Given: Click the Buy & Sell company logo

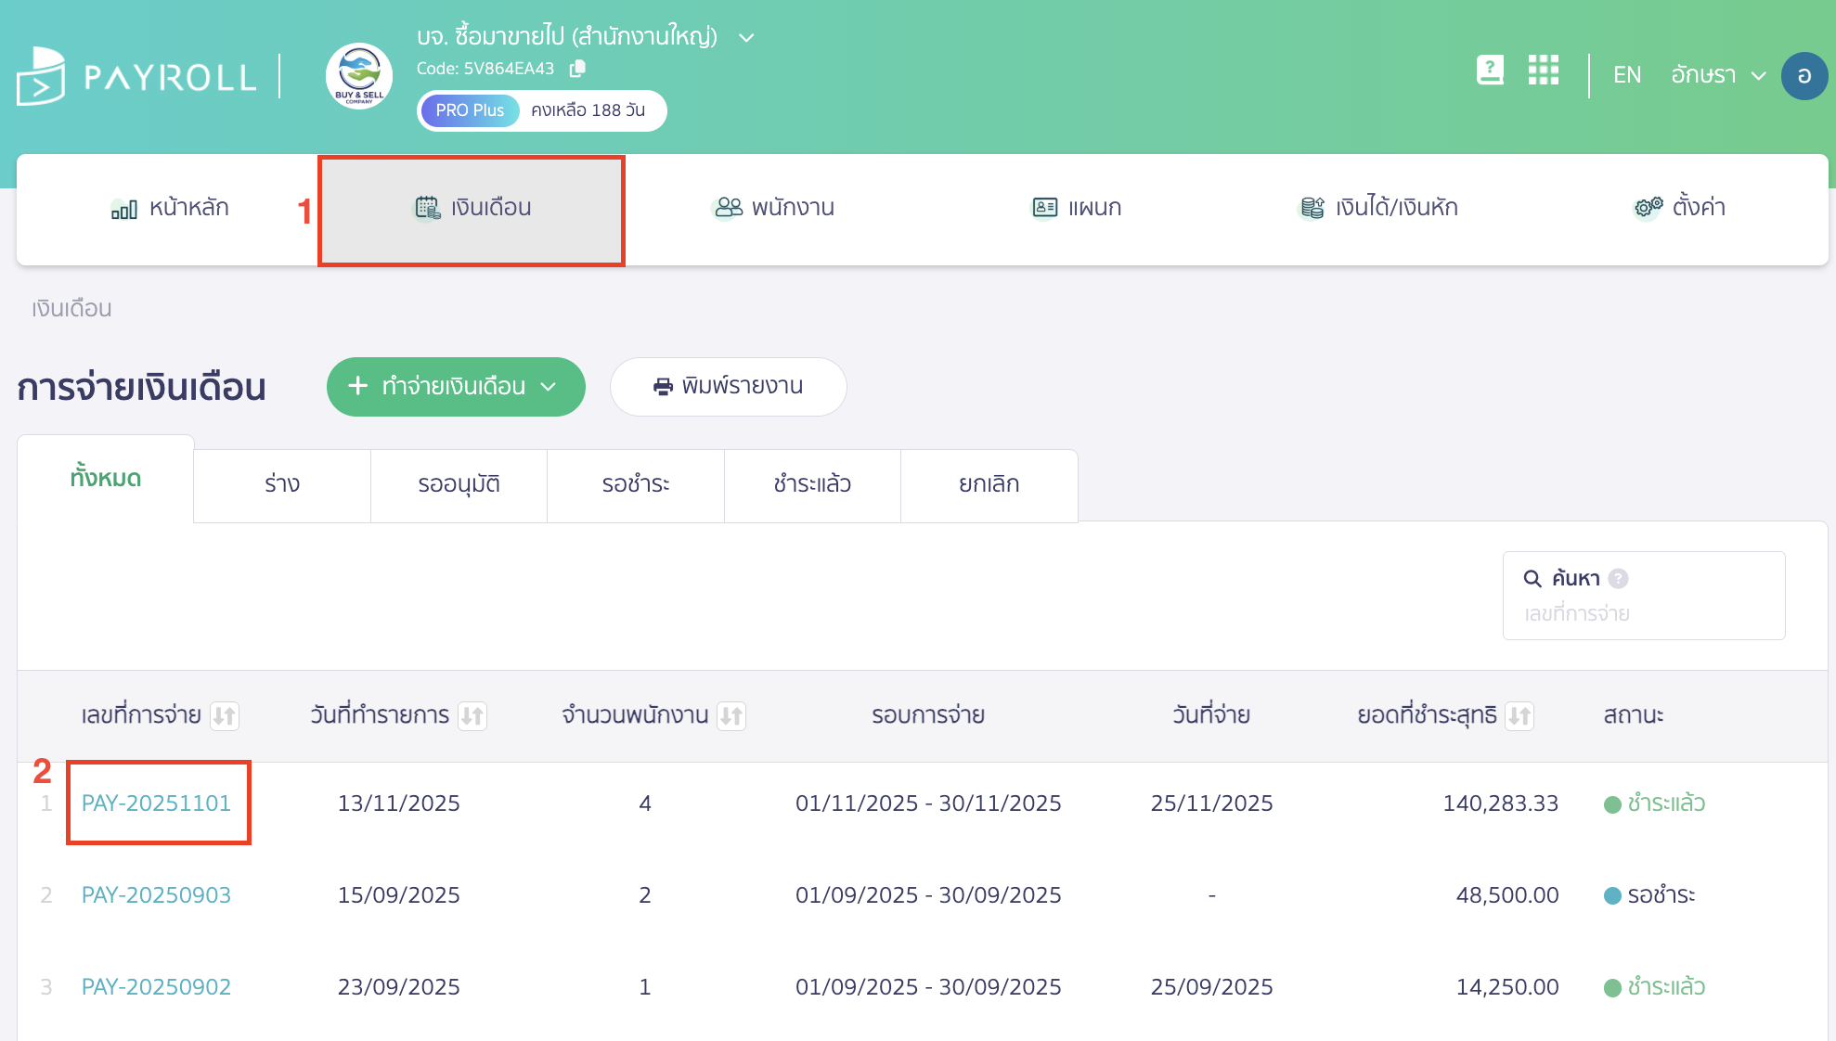Looking at the screenshot, I should point(359,76).
